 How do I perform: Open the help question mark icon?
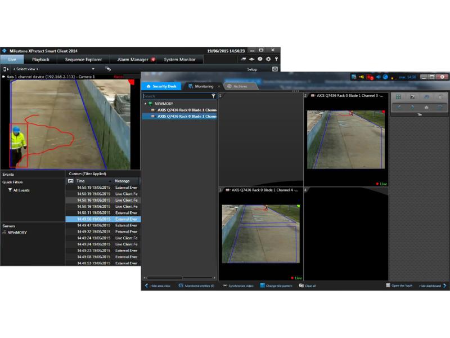(x=260, y=59)
